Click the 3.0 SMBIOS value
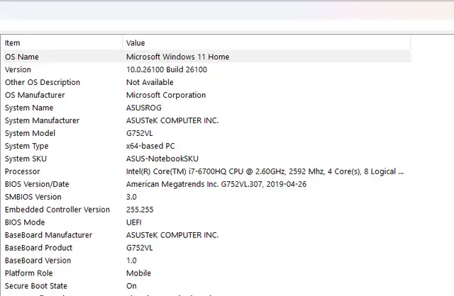This screenshot has height=296, width=454. click(x=131, y=197)
